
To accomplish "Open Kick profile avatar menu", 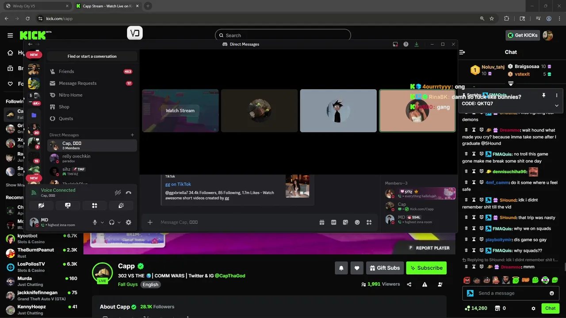I will click(x=548, y=35).
